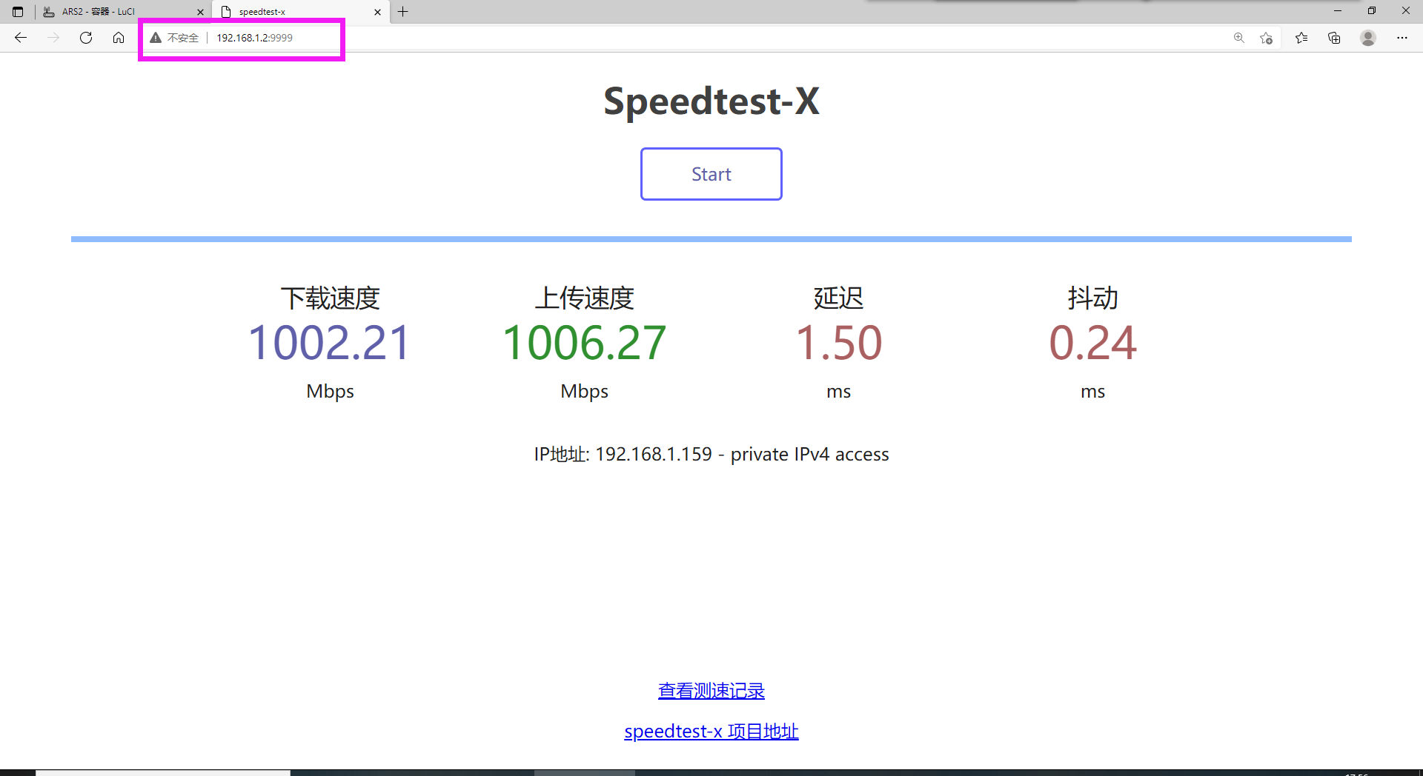Open the Collections panel

coord(1335,38)
